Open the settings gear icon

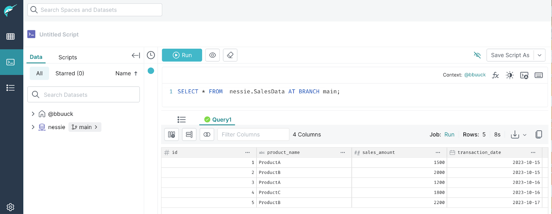pos(10,207)
